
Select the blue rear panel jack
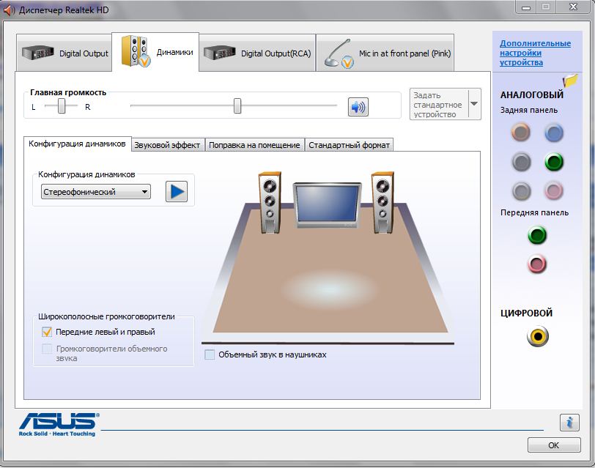point(554,132)
